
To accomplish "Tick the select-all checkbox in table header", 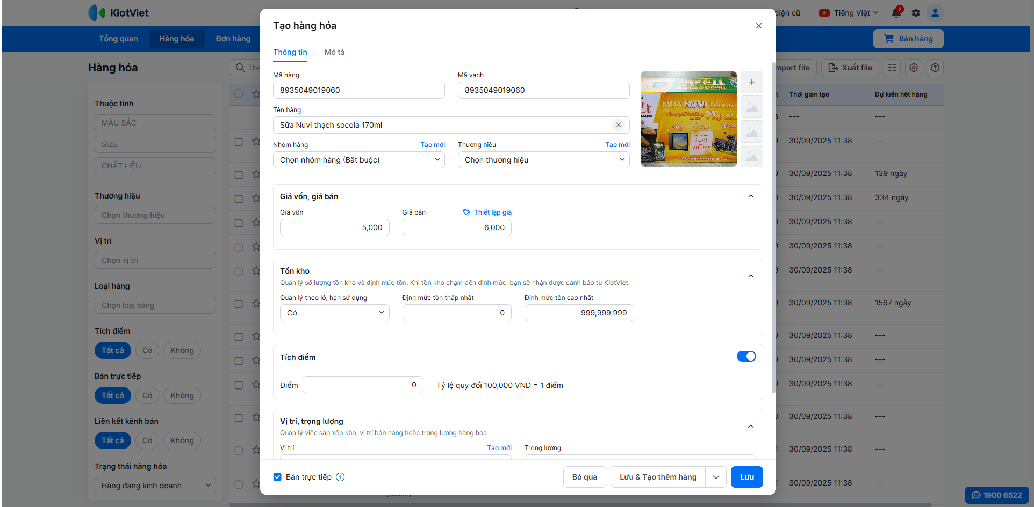I will point(239,93).
